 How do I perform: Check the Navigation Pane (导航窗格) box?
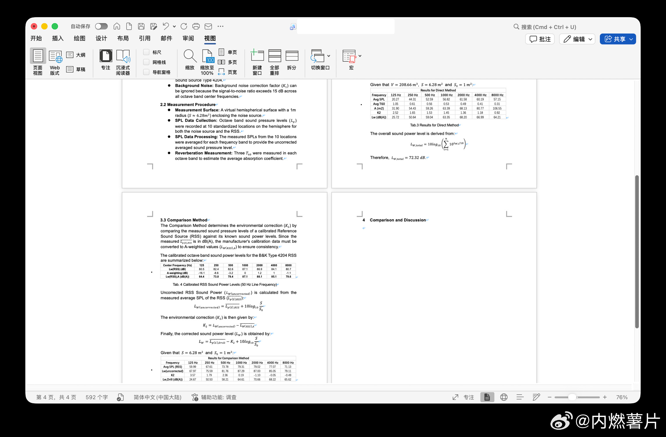146,72
